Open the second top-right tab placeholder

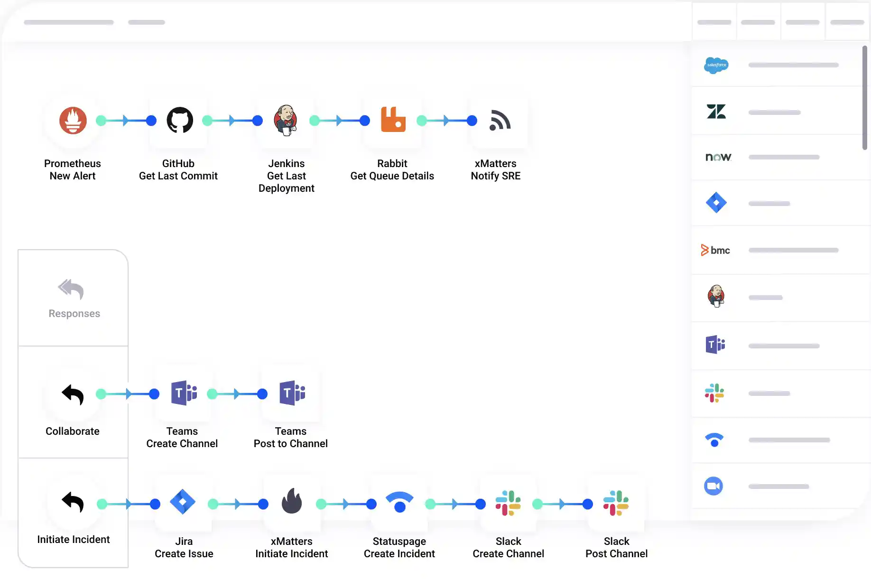click(758, 22)
